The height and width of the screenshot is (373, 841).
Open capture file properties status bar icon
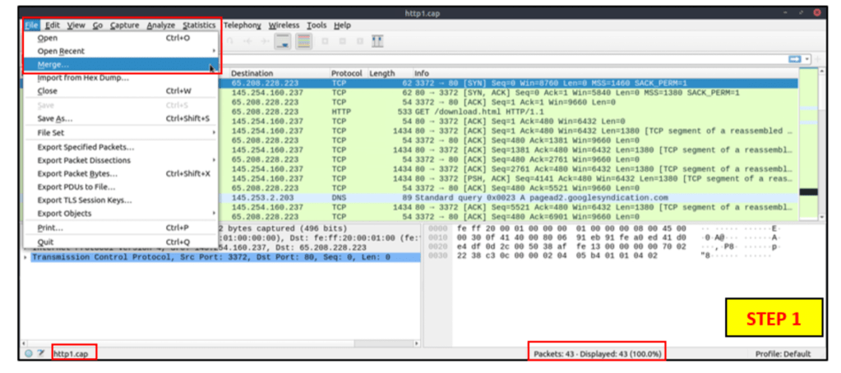coord(41,353)
